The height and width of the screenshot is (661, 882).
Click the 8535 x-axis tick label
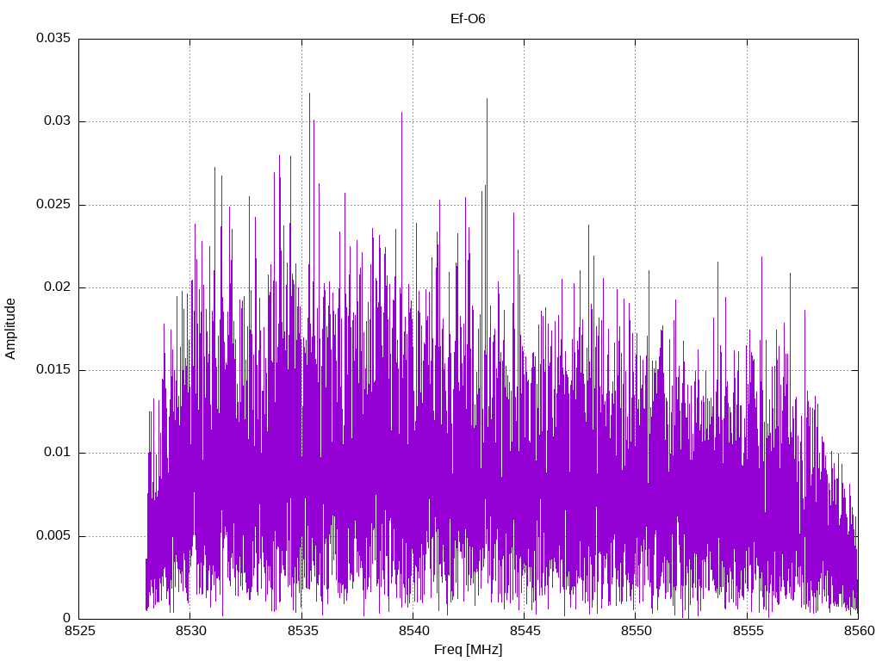302,631
